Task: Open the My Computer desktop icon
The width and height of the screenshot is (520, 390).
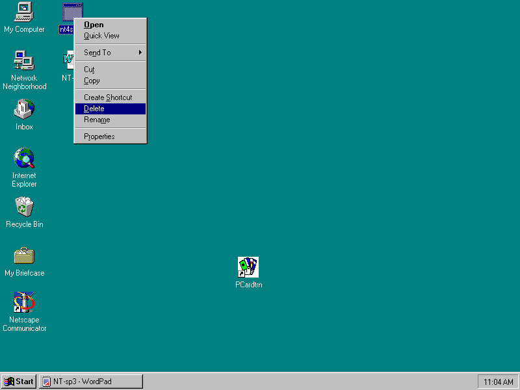Action: (x=24, y=12)
